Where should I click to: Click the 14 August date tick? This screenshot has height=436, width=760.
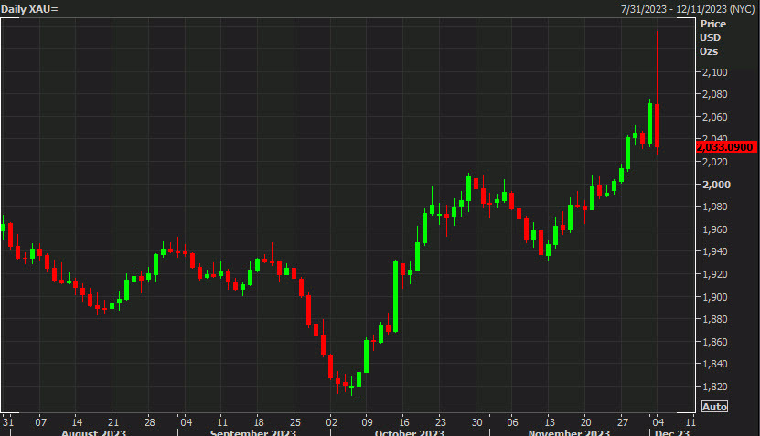pyautogui.click(x=77, y=422)
